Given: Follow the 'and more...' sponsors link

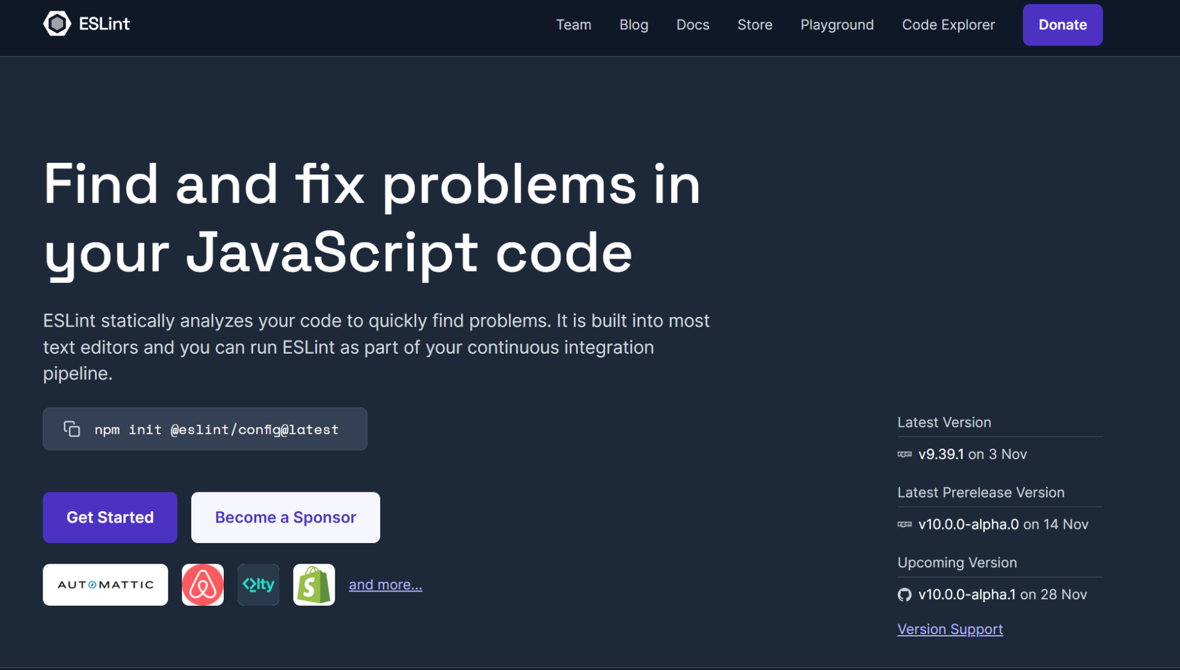Looking at the screenshot, I should click(x=385, y=584).
